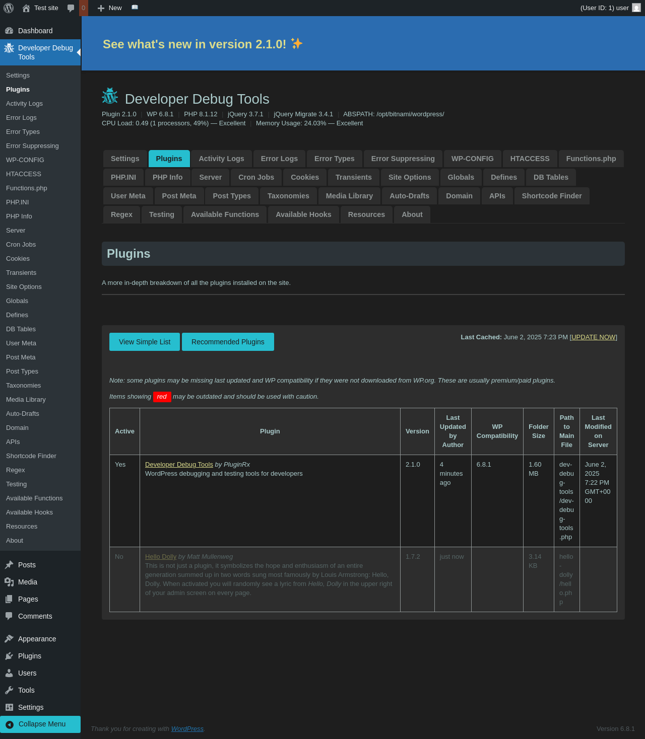645x739 pixels.
Task: Open Posts via the pushpin icon
Action: [9, 565]
